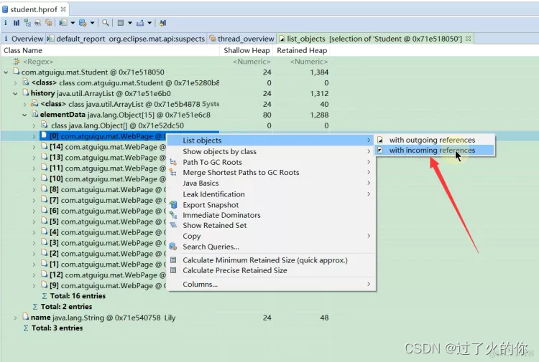This screenshot has width=539, height=362.
Task: Select 'with incoming references' submenu item
Action: point(432,151)
